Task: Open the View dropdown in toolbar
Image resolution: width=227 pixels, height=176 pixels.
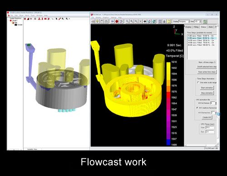Action: (197, 21)
